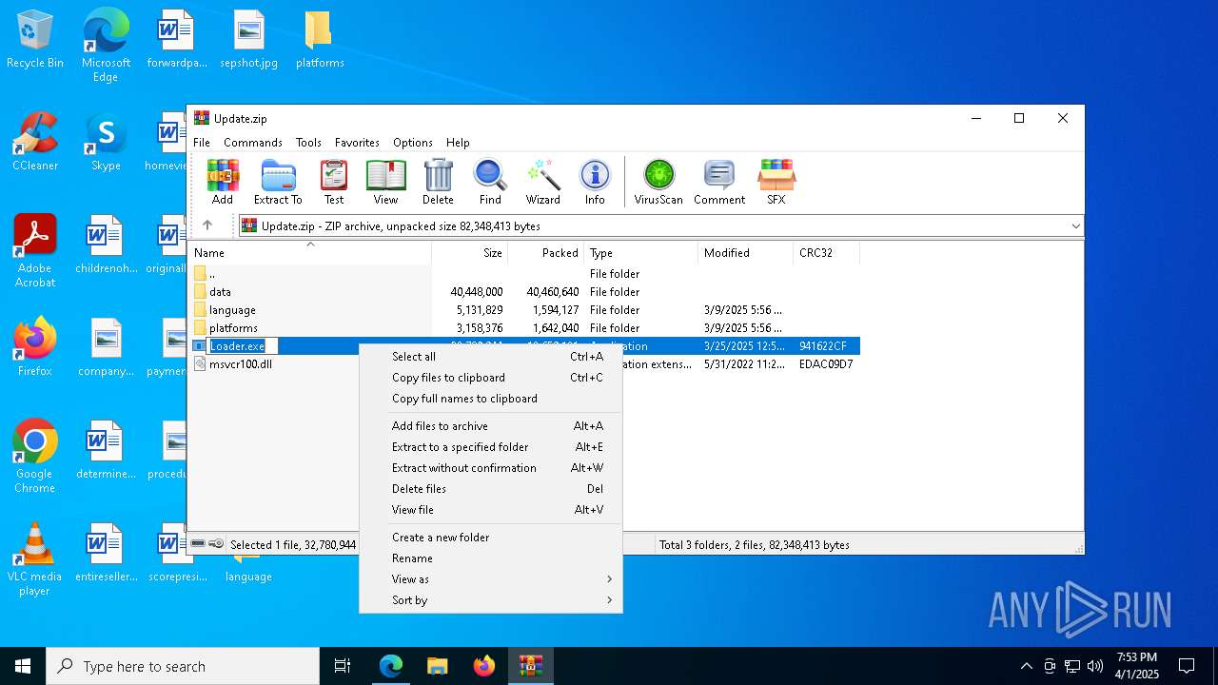Click the SFX toolbar icon
Viewport: 1218px width, 685px height.
[x=776, y=182]
